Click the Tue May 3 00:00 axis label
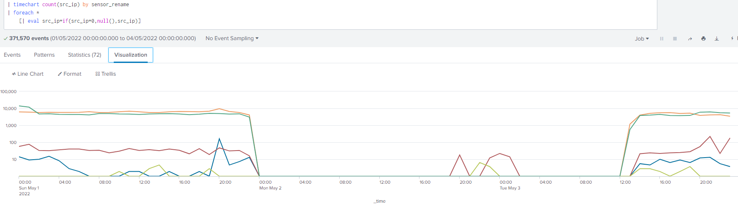 point(510,185)
